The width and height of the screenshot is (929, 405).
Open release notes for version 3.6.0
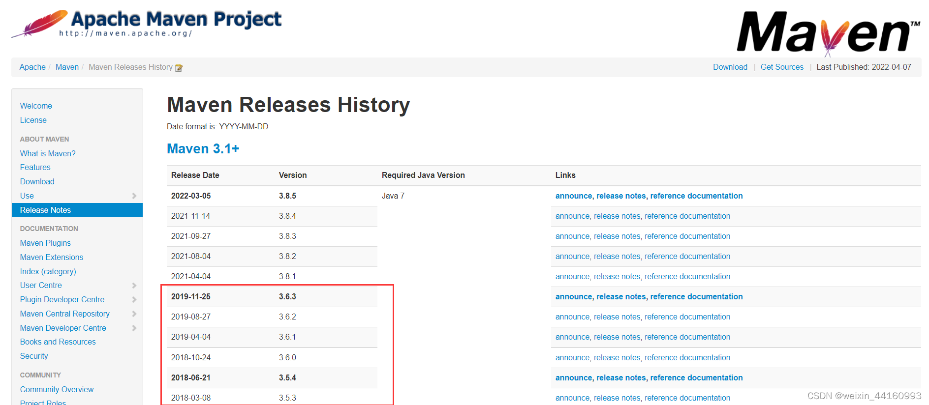(x=617, y=357)
